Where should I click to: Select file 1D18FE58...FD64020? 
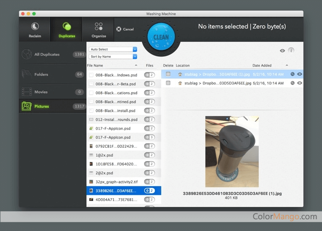click(x=124, y=164)
